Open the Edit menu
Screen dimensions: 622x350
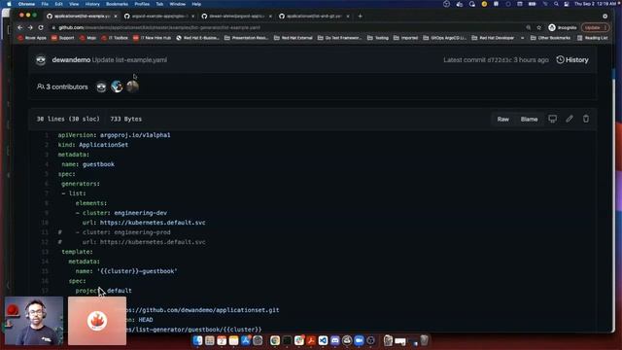pyautogui.click(x=58, y=4)
